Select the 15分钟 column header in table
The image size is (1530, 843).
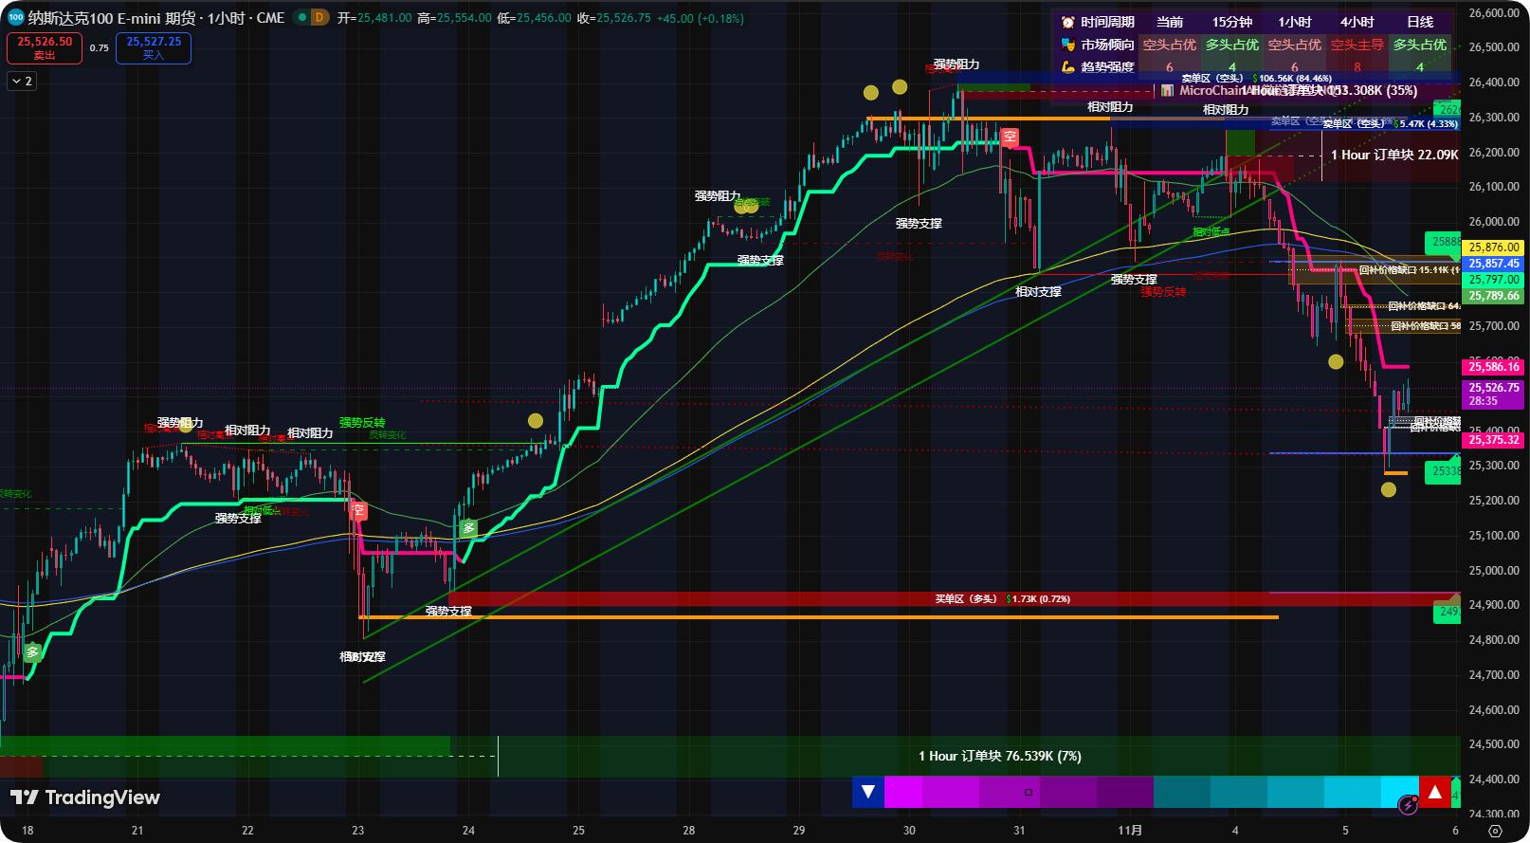point(1231,22)
